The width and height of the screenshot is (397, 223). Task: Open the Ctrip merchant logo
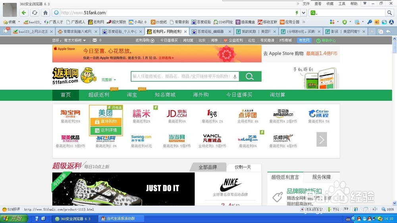(x=318, y=113)
